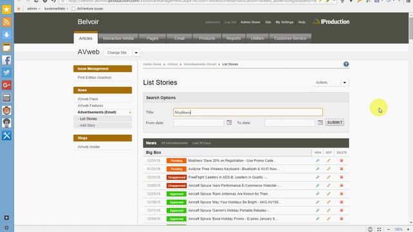413x232 pixels.
Task: Click the From date input field
Action: 199,122
